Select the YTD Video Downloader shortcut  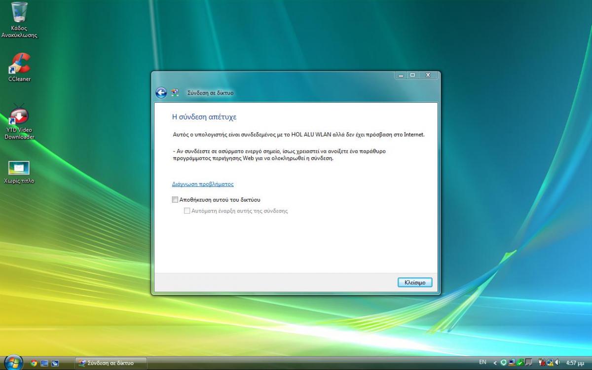tap(19, 122)
